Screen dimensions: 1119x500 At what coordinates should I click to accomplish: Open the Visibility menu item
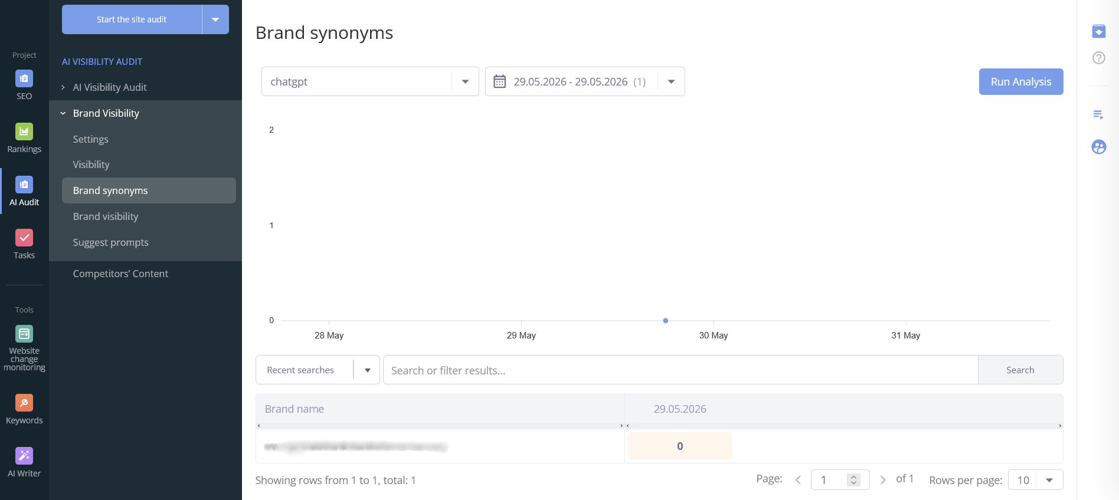coord(91,165)
